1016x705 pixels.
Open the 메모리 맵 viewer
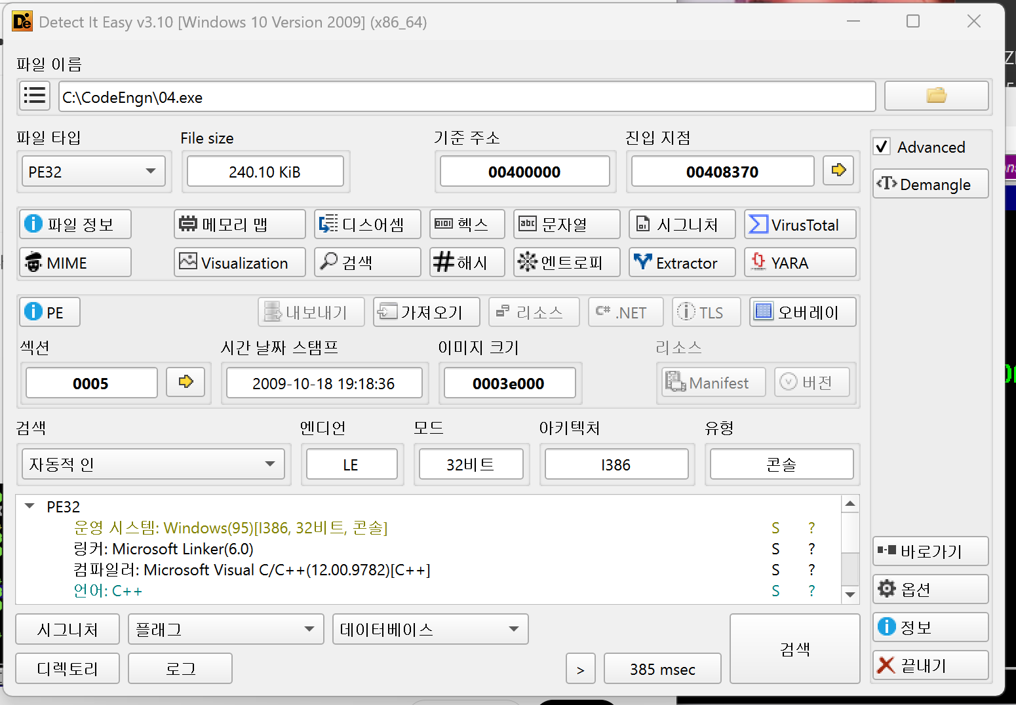click(x=240, y=225)
